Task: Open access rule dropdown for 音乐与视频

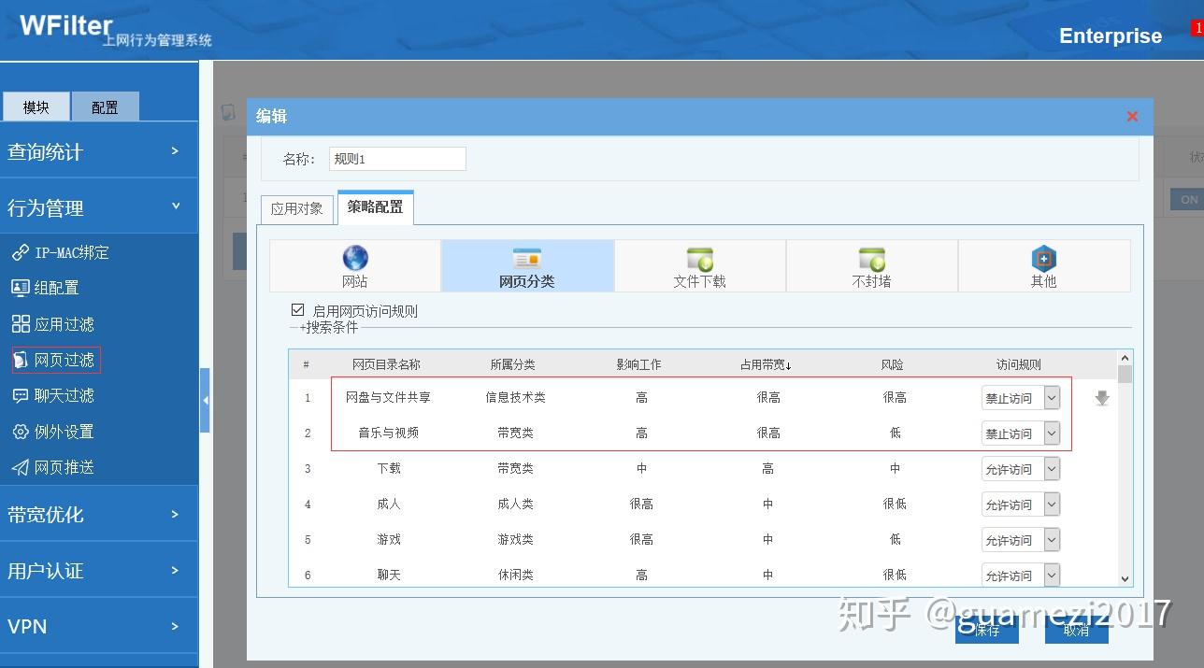Action: point(1021,433)
